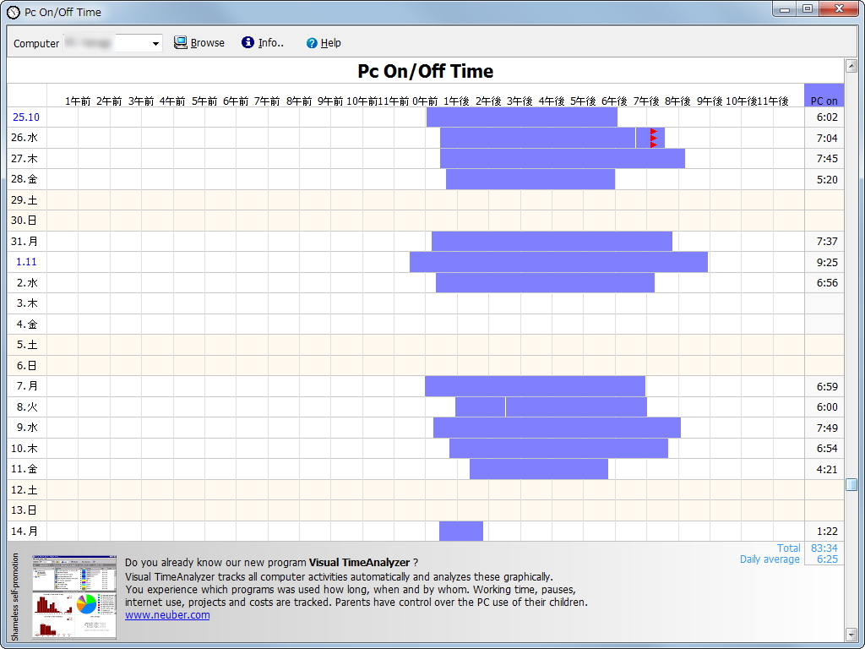Click the Visual TimeAnalyzer promo thumbnail
The height and width of the screenshot is (649, 865).
[74, 597]
